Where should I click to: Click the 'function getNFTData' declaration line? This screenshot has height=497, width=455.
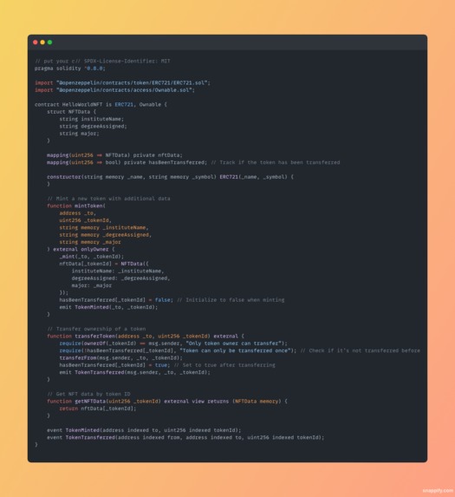[167, 402]
